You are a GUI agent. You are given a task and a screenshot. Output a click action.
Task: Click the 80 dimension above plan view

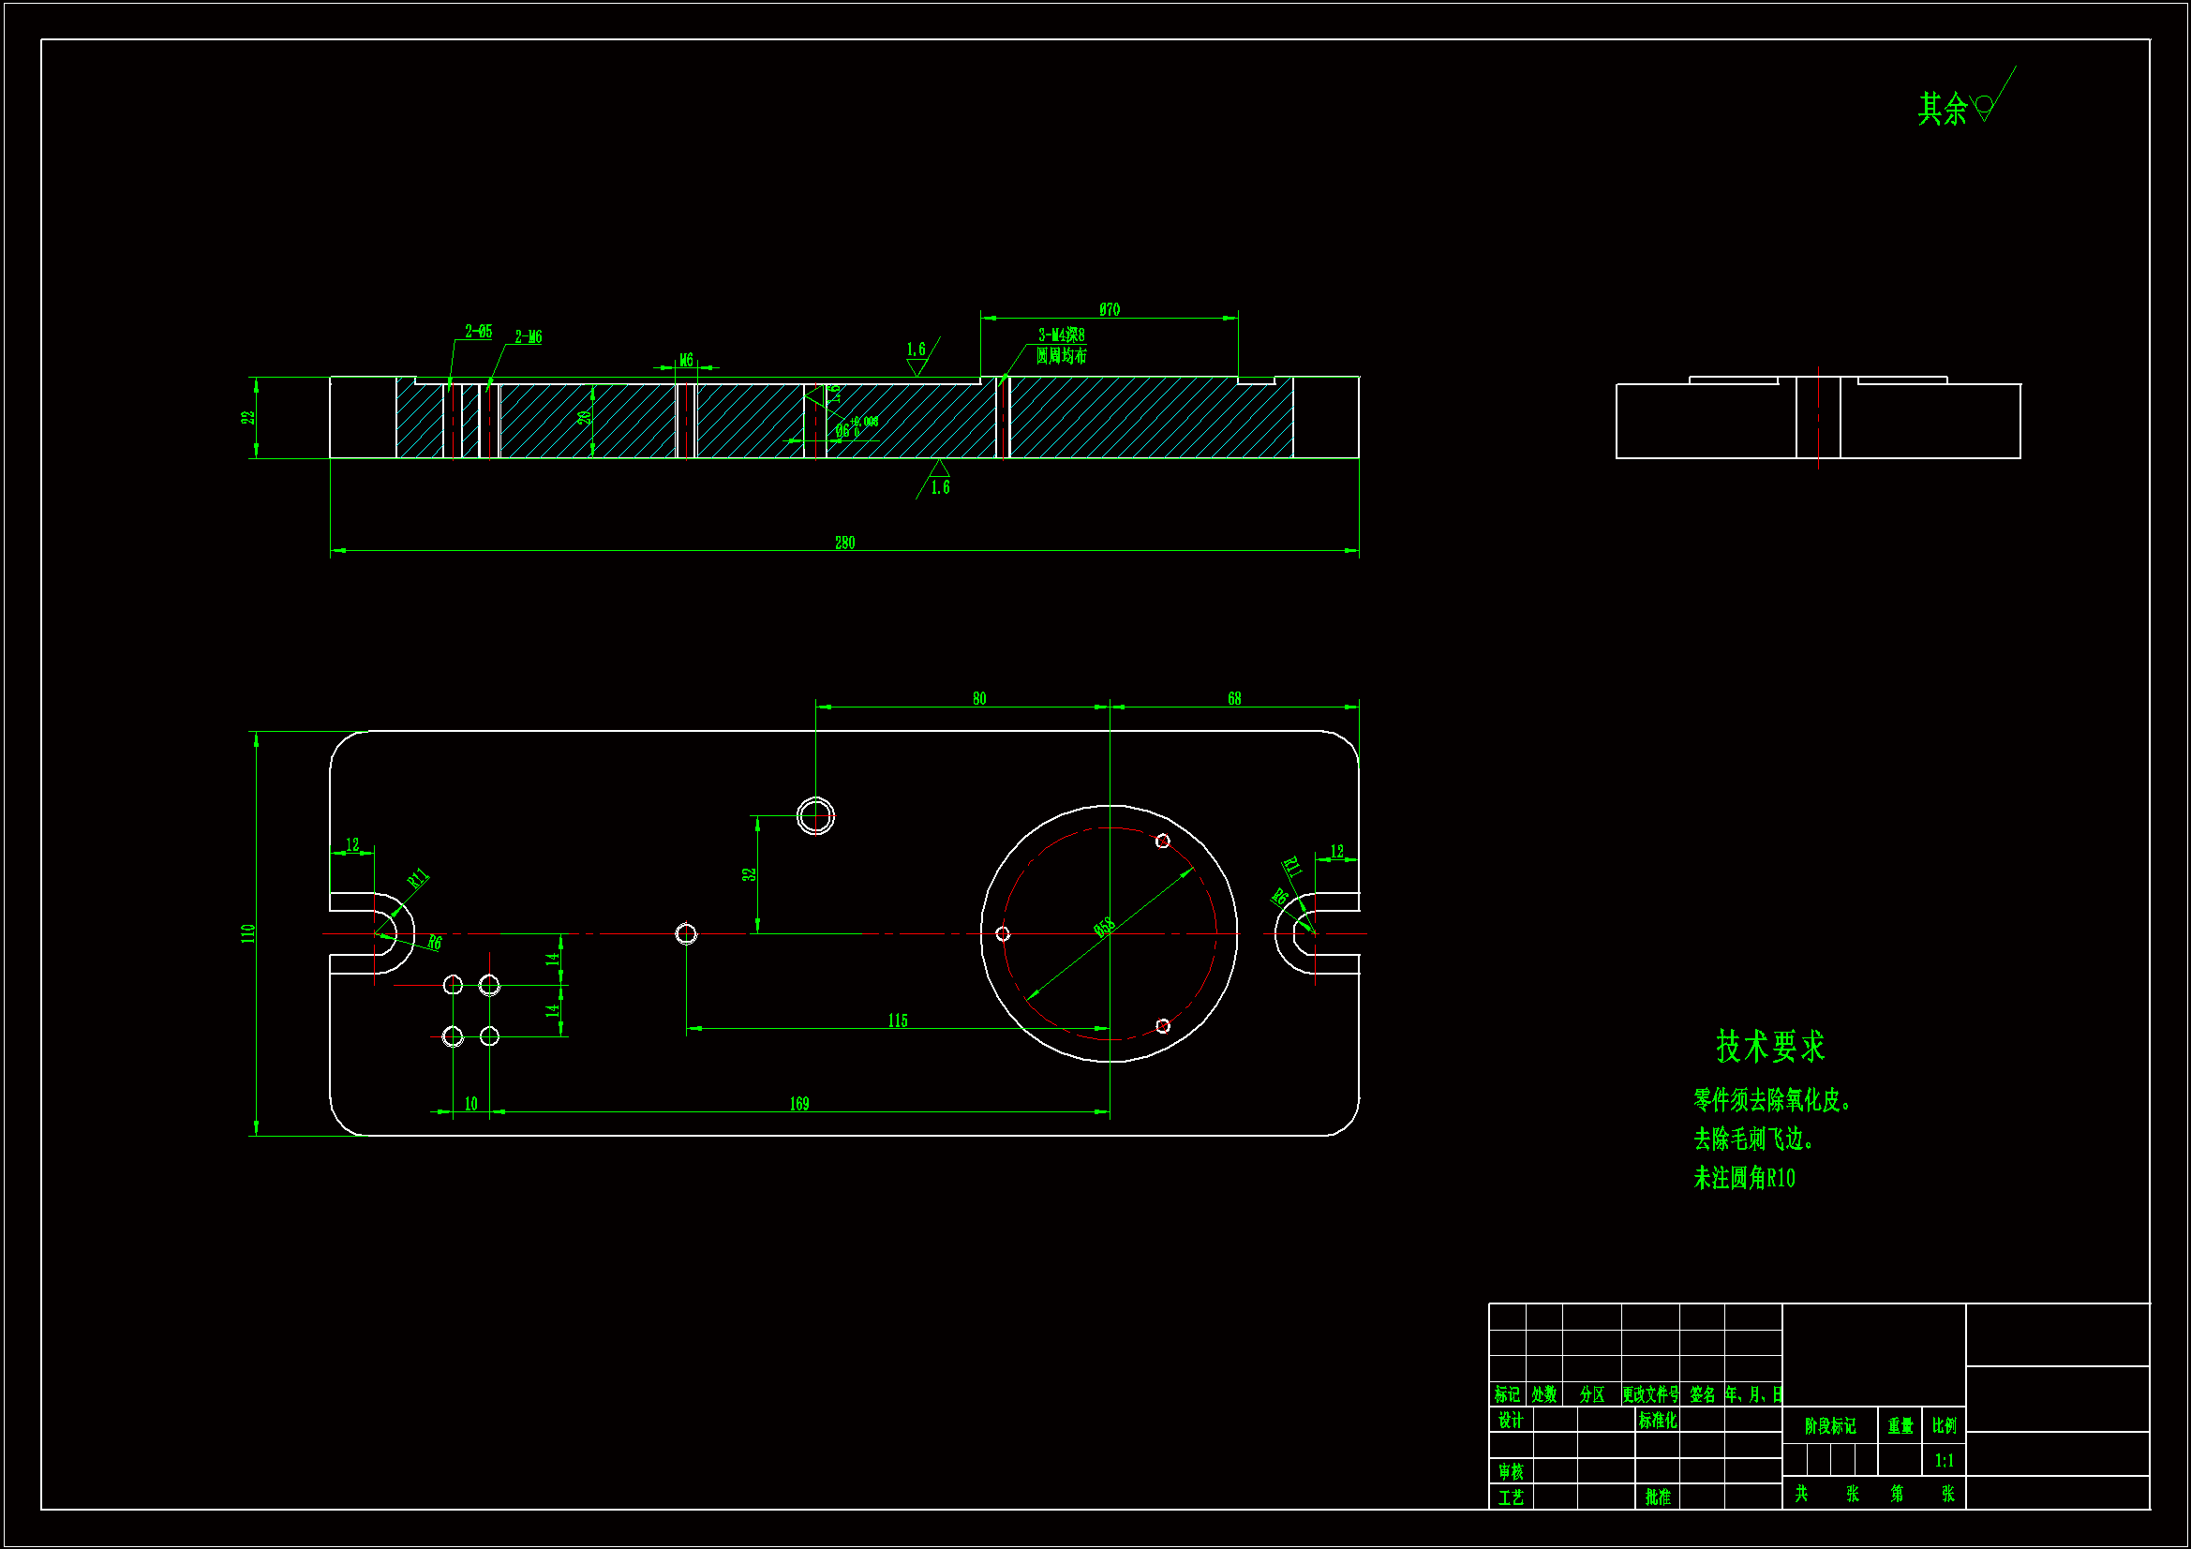[979, 699]
